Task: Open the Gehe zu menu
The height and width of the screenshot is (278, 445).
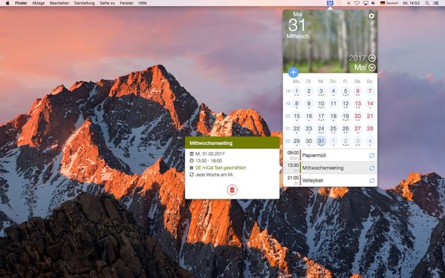Action: click(107, 3)
